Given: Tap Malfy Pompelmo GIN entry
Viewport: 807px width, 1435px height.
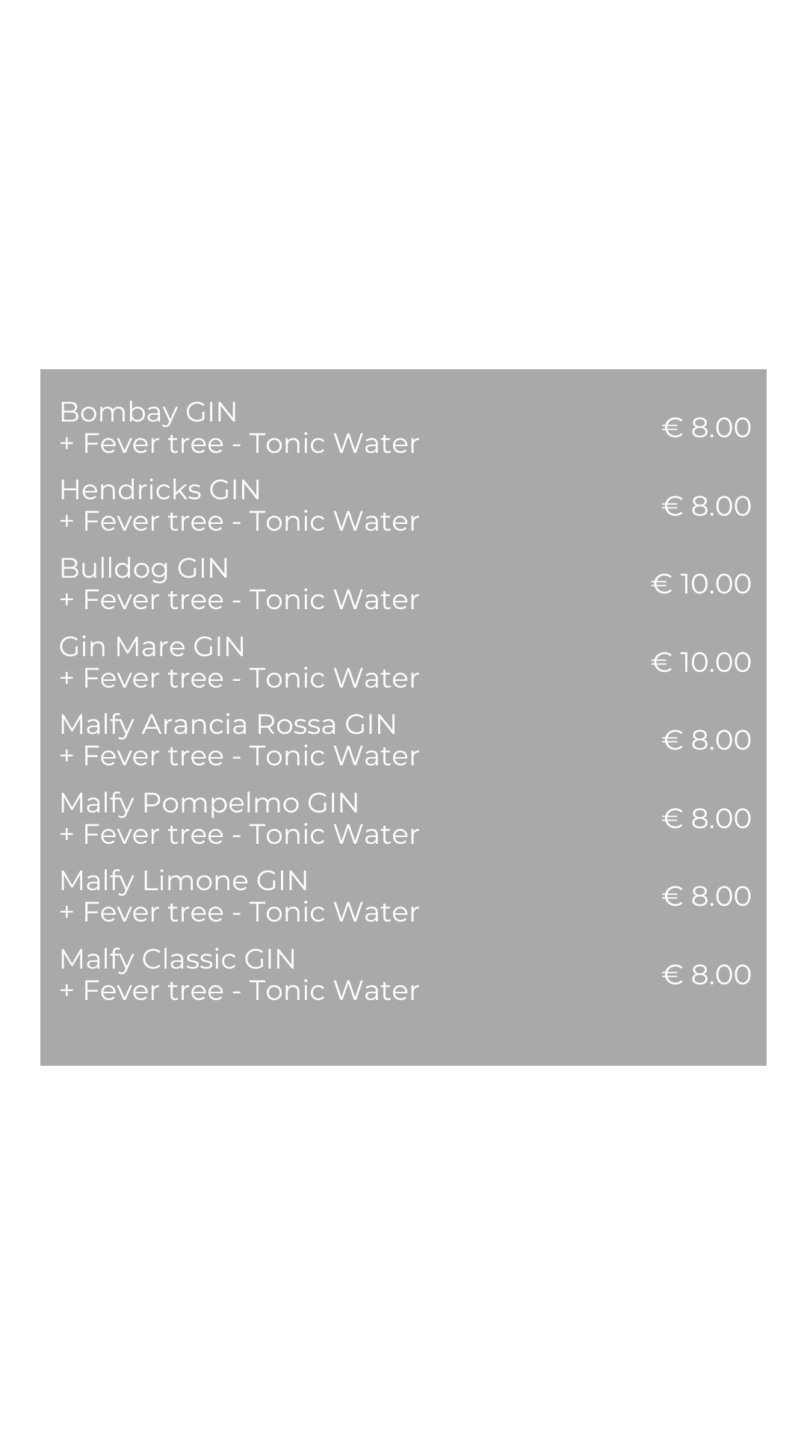Looking at the screenshot, I should click(x=209, y=803).
